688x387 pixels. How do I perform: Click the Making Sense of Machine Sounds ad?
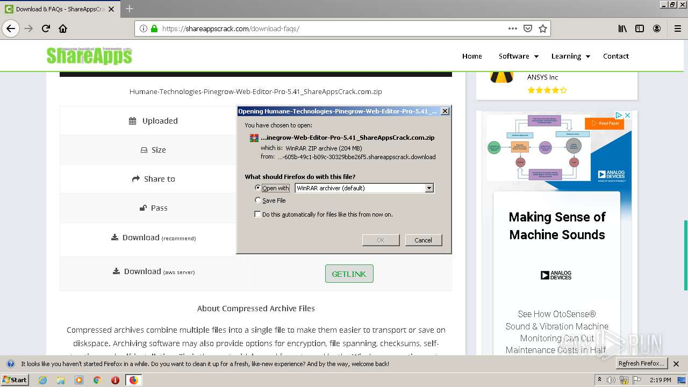557,226
